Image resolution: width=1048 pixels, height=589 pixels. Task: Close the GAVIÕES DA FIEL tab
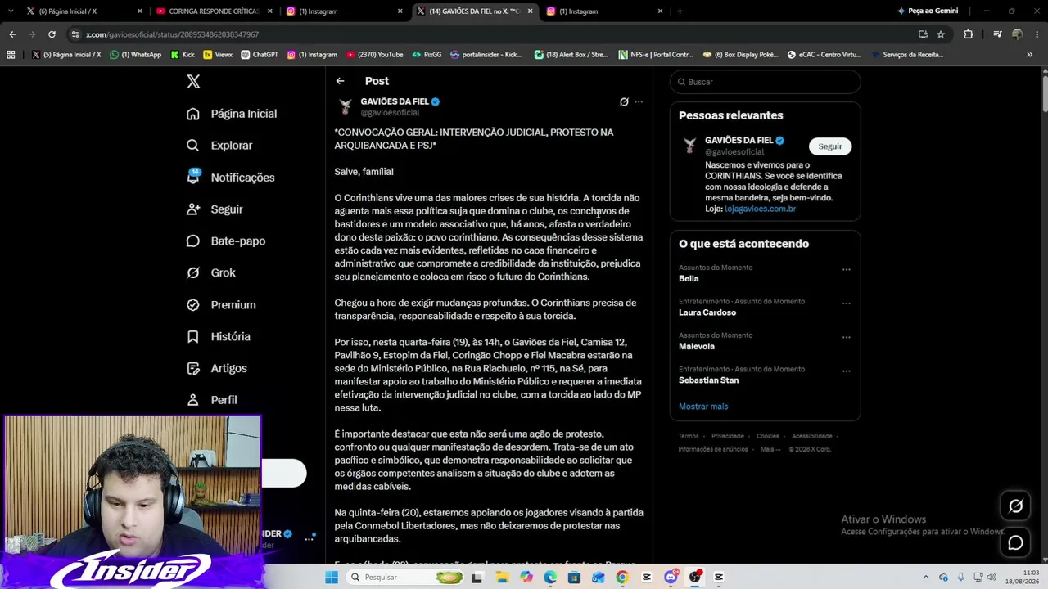pos(530,11)
